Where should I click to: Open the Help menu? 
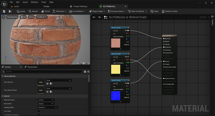coord(51,2)
